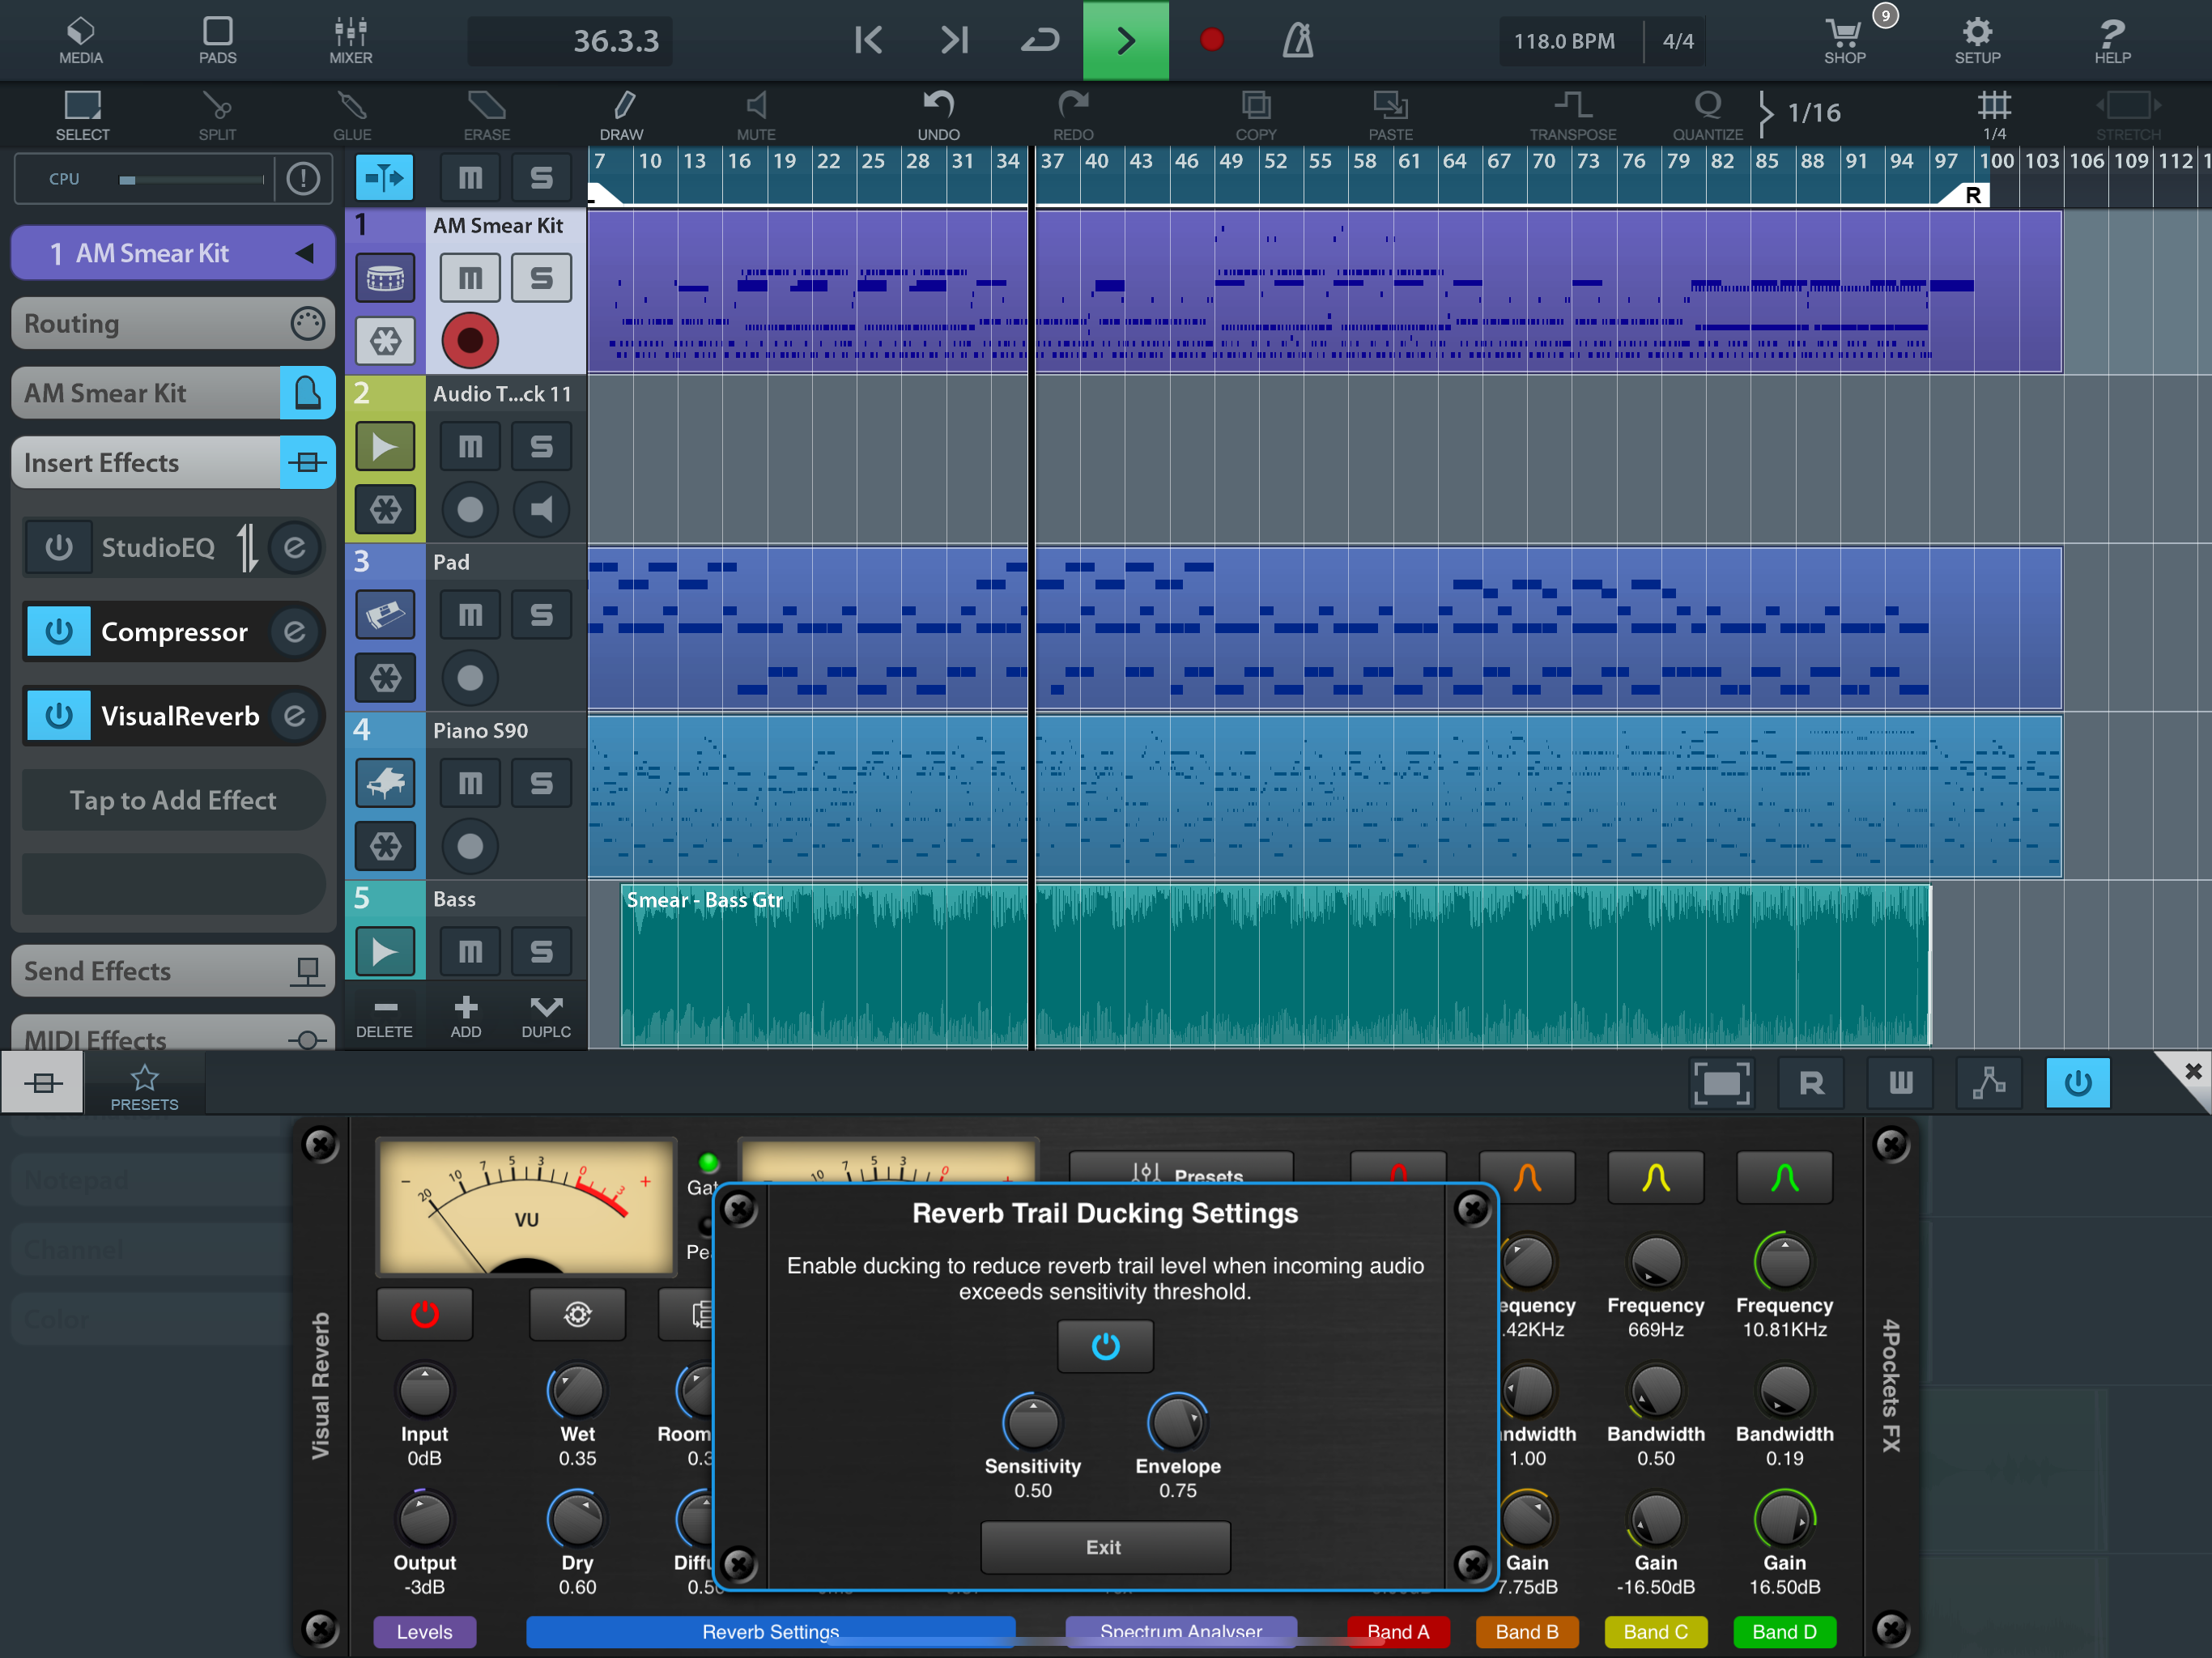Viewport: 2212px width, 1658px height.
Task: Switch to the Levels tab
Action: (424, 1631)
